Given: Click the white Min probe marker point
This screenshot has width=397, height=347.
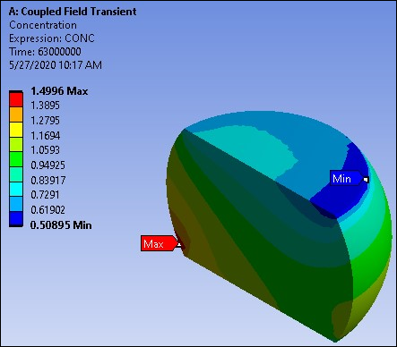Looking at the screenshot, I should pyautogui.click(x=366, y=180).
